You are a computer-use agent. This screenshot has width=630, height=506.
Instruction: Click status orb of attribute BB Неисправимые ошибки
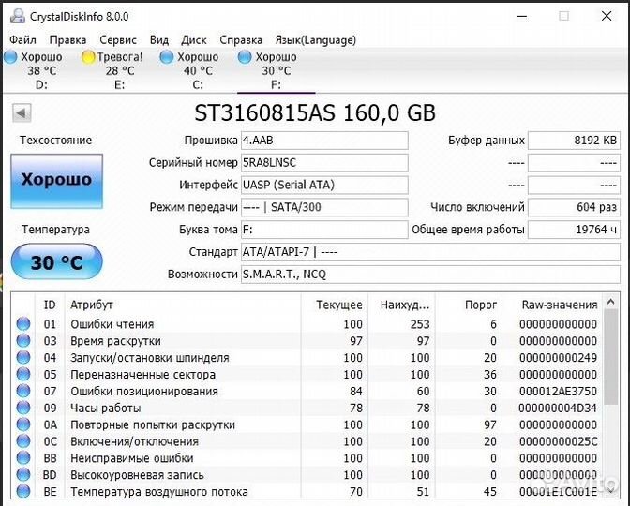[23, 458]
